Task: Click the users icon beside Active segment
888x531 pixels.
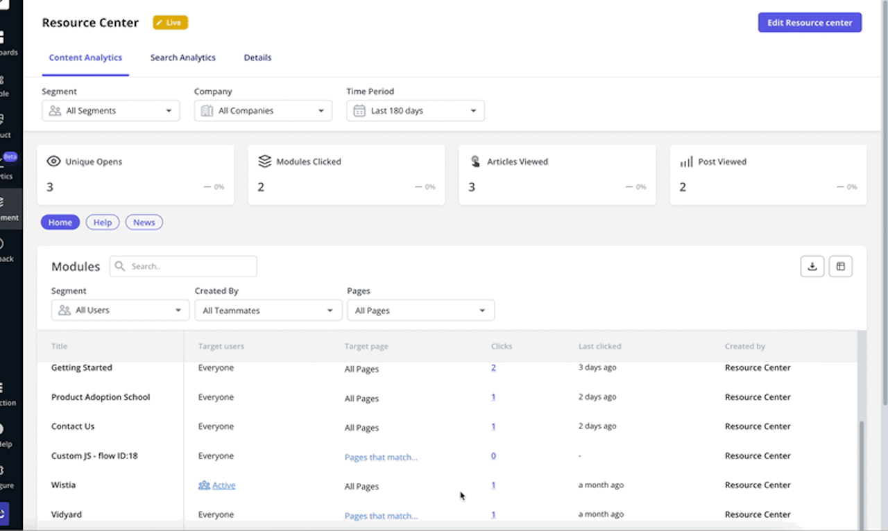Action: tap(204, 485)
